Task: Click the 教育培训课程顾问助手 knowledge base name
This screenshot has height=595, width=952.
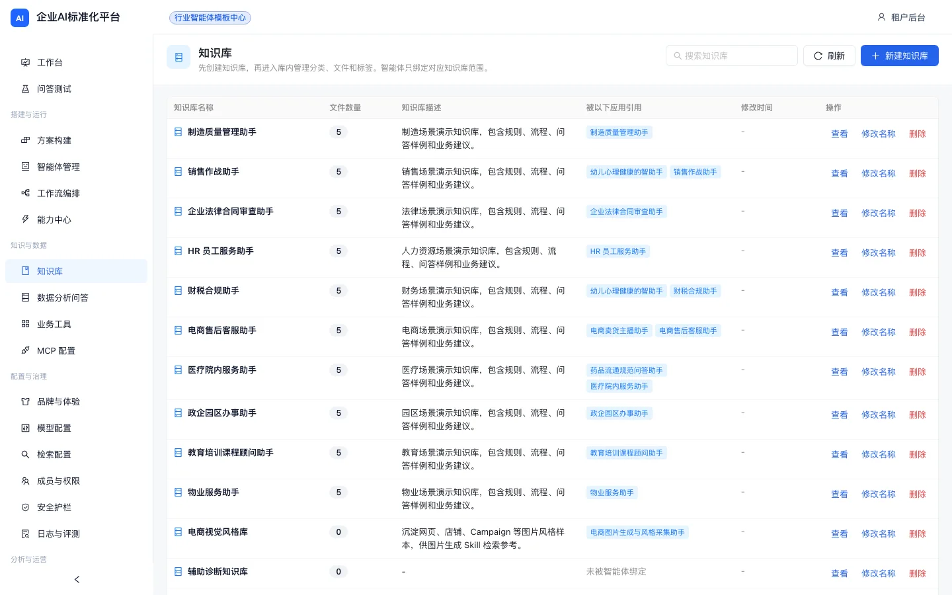Action: 231,453
